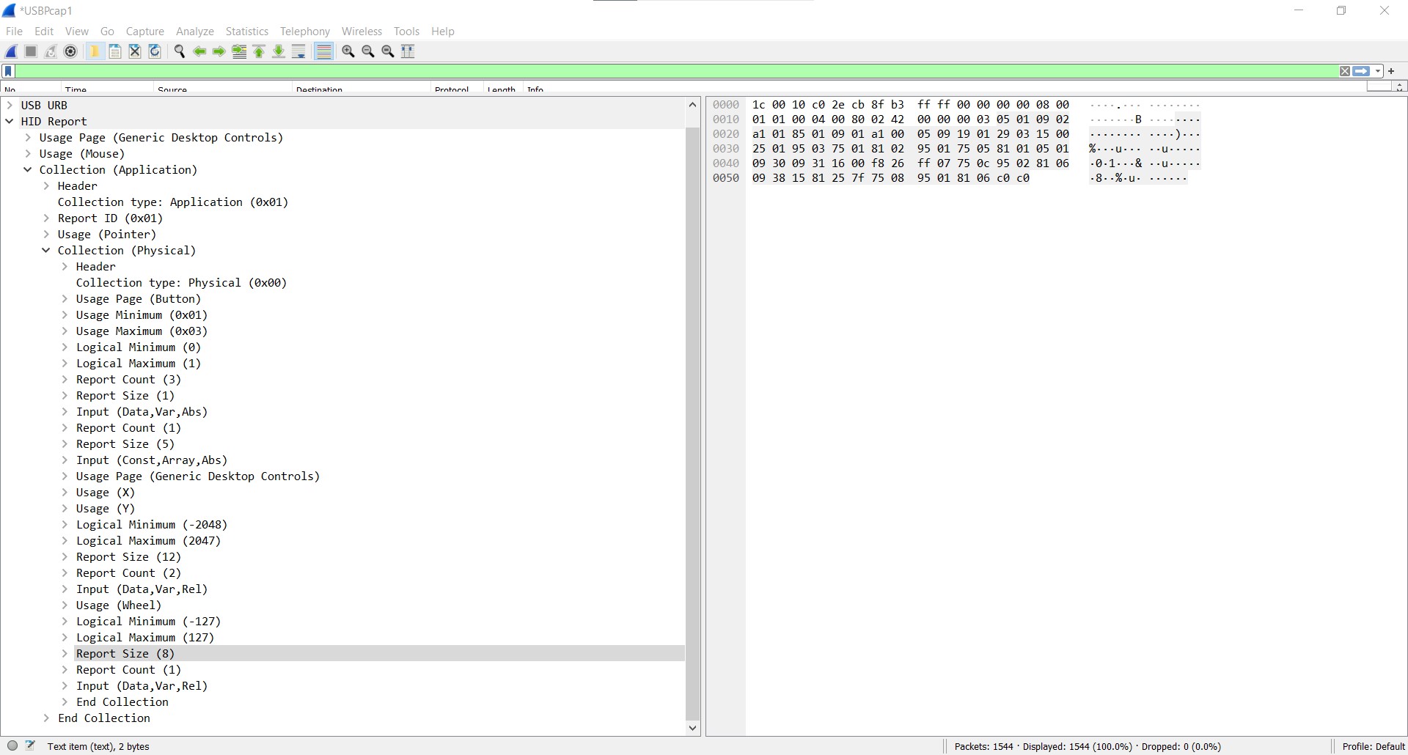Open the Capture menu
Viewport: 1408px width, 755px height.
[145, 32]
